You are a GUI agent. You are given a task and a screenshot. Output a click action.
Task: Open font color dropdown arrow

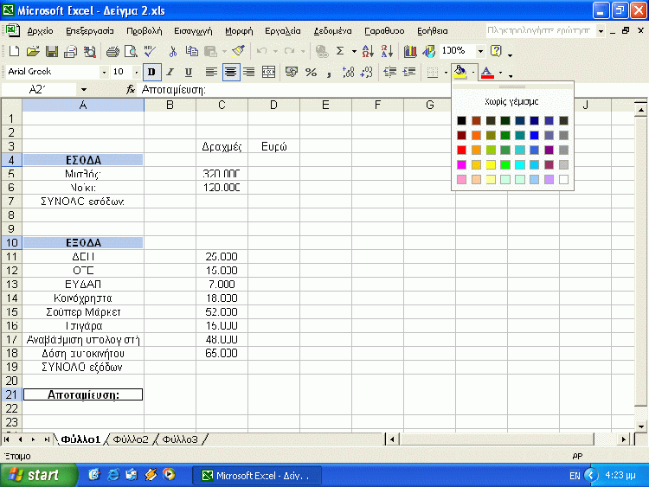500,73
